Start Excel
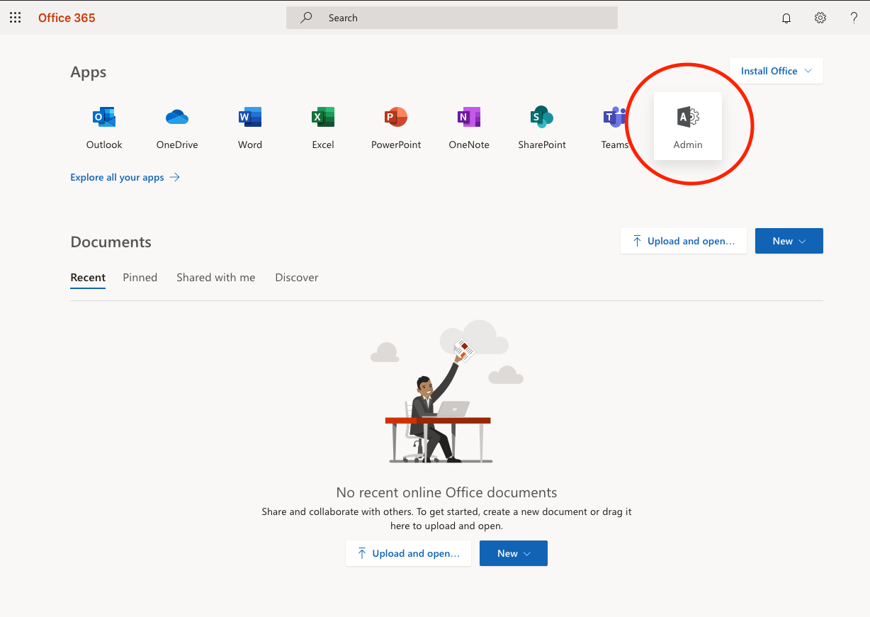Image resolution: width=870 pixels, height=617 pixels. coord(322,128)
